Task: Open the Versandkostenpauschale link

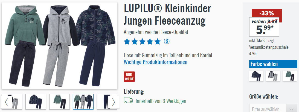Action: click(x=269, y=47)
